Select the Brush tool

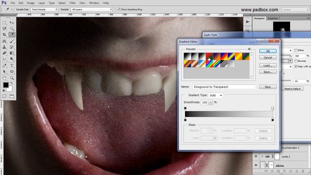(x=12, y=41)
